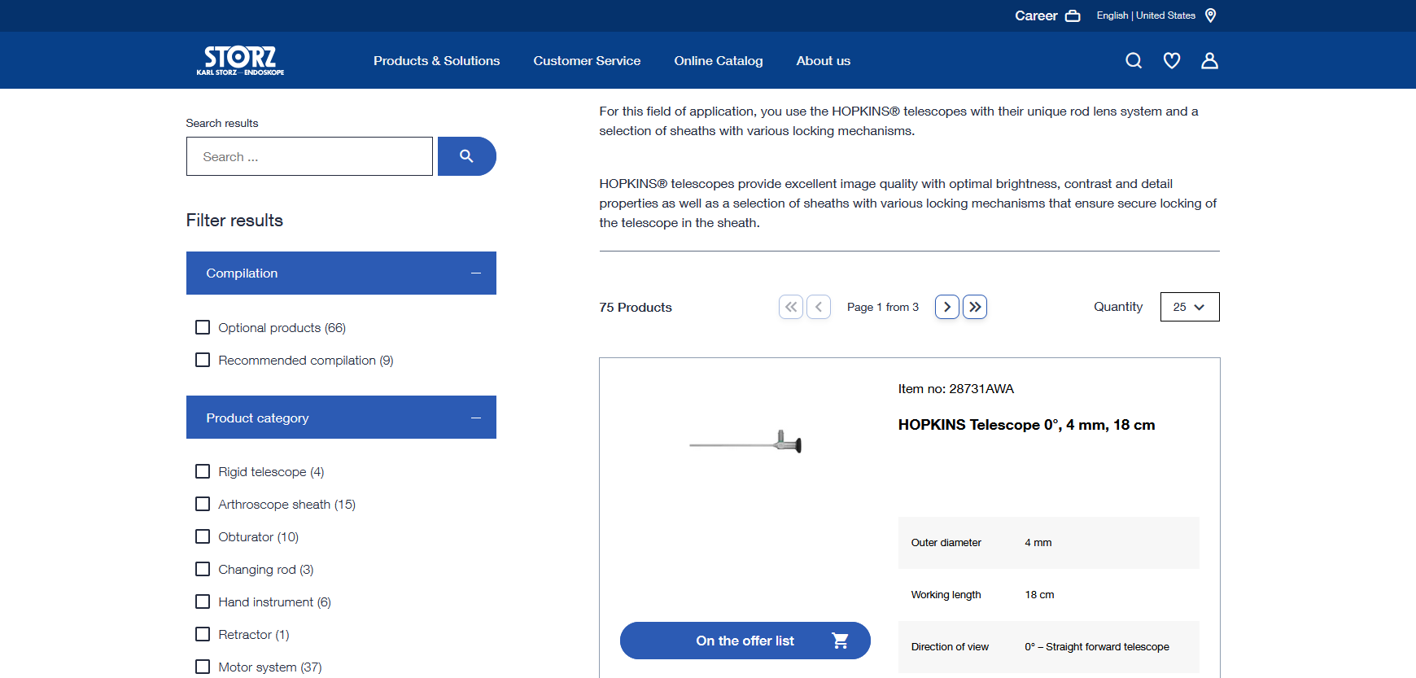Image resolution: width=1416 pixels, height=678 pixels.
Task: Go to first page with double-left arrow
Action: 791,307
